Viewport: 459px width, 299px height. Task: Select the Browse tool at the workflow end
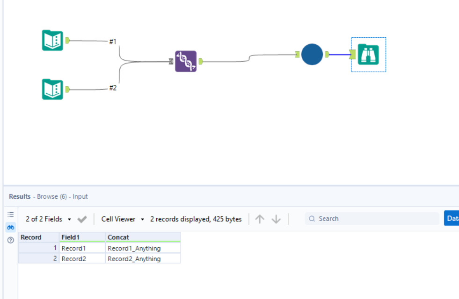pyautogui.click(x=368, y=55)
